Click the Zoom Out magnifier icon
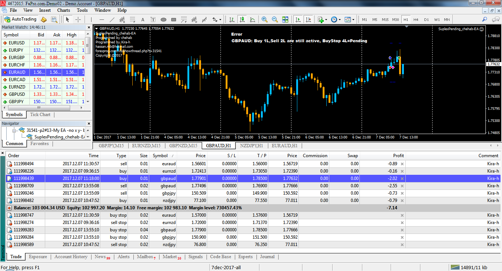The height and width of the screenshot is (271, 502). pos(275,19)
